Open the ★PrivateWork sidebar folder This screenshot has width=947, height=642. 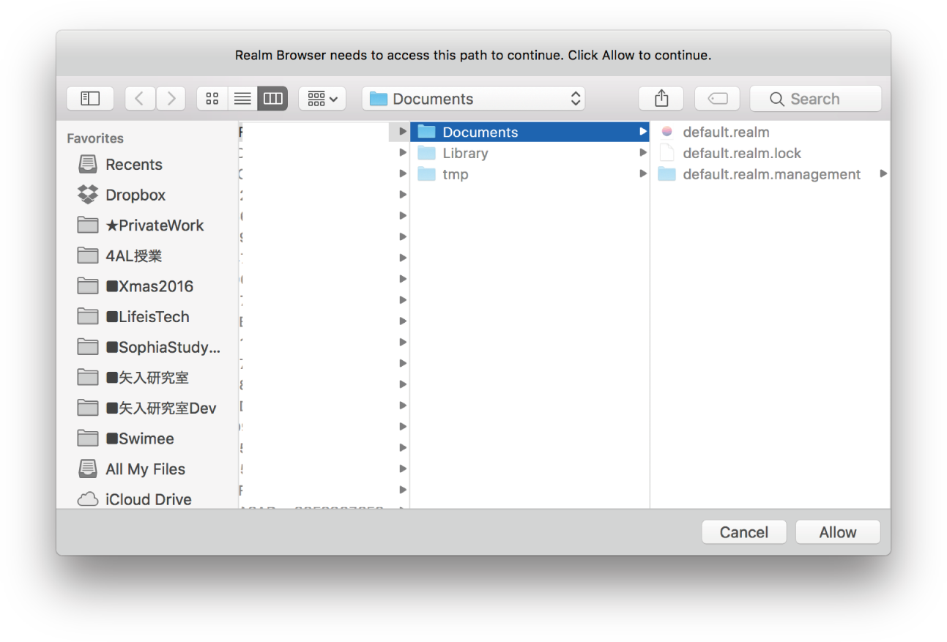click(155, 225)
